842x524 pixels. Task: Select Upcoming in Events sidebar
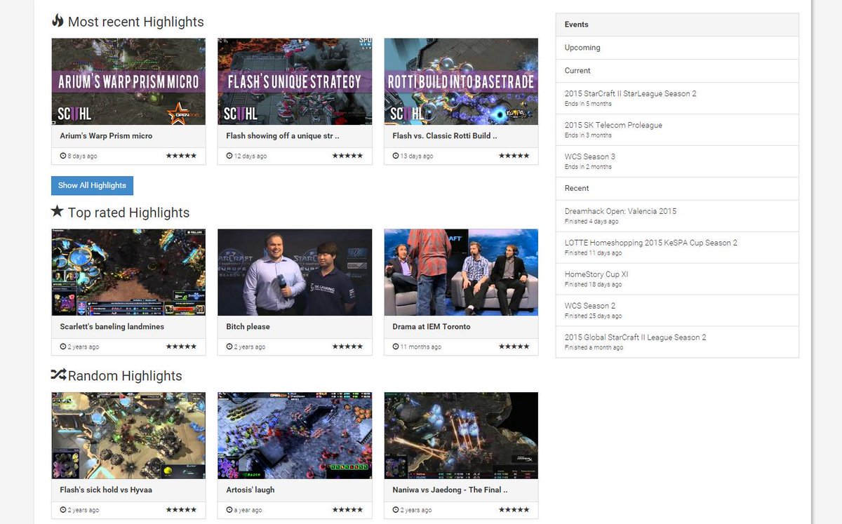click(677, 48)
